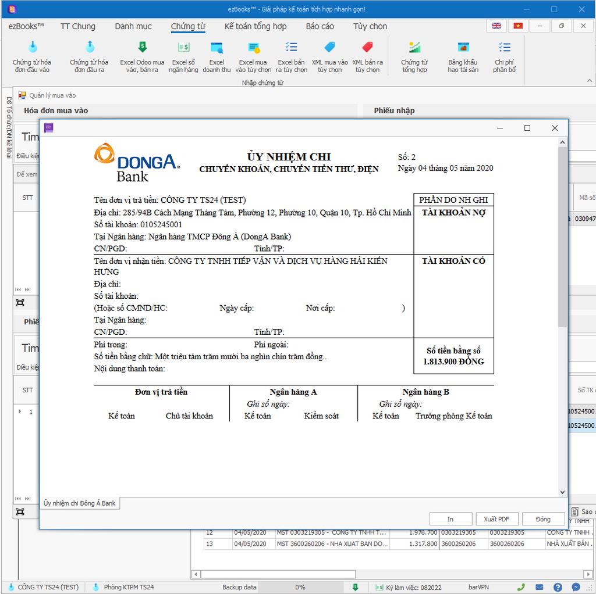Click the 0% progress bar
The height and width of the screenshot is (594, 596).
click(300, 587)
